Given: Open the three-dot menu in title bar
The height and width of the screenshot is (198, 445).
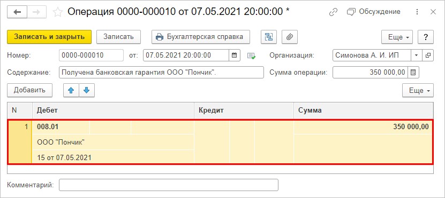Looking at the screenshot, I should (417, 12).
